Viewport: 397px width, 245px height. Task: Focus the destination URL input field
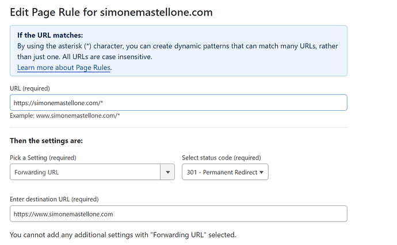click(178, 213)
